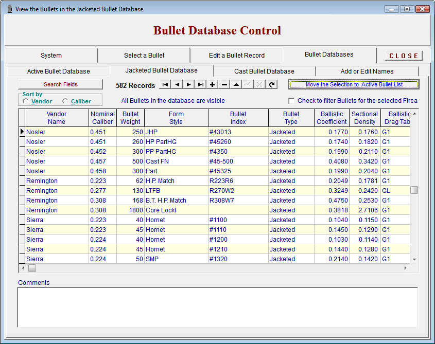Click the edit record triangle icon
Screen dimensions: 435x344
[236, 84]
